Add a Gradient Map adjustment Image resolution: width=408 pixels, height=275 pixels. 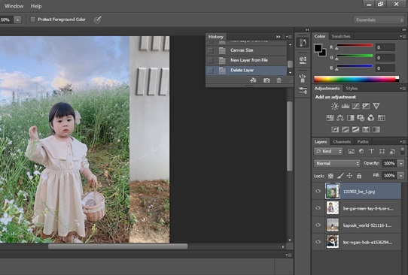point(376,129)
